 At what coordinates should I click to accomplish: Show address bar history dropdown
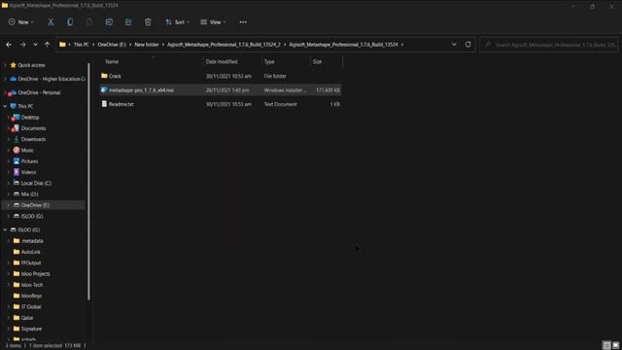click(x=454, y=45)
